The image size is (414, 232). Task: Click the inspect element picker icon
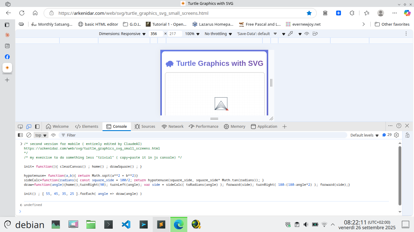tap(20, 127)
